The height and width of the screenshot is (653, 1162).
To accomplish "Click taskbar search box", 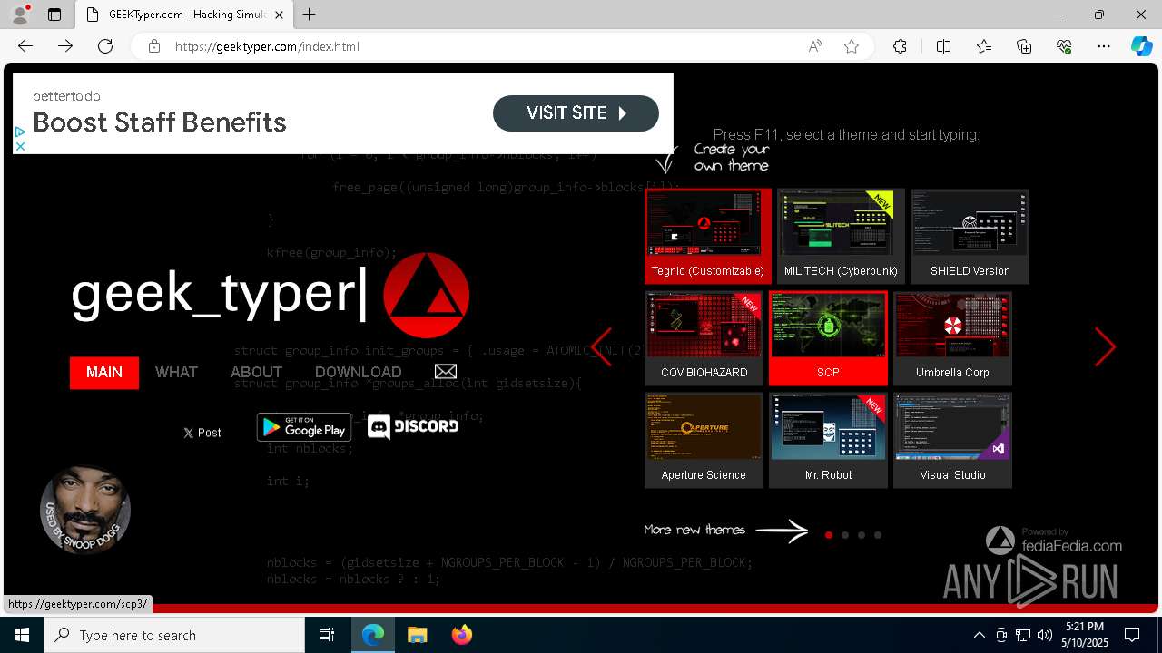I will 174,635.
